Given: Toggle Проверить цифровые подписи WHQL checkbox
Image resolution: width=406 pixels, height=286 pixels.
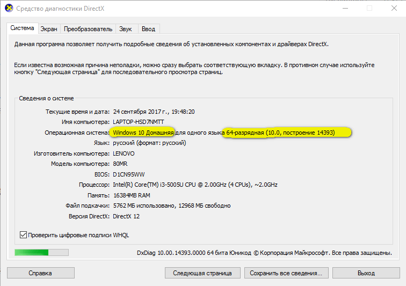Looking at the screenshot, I should tap(23, 235).
